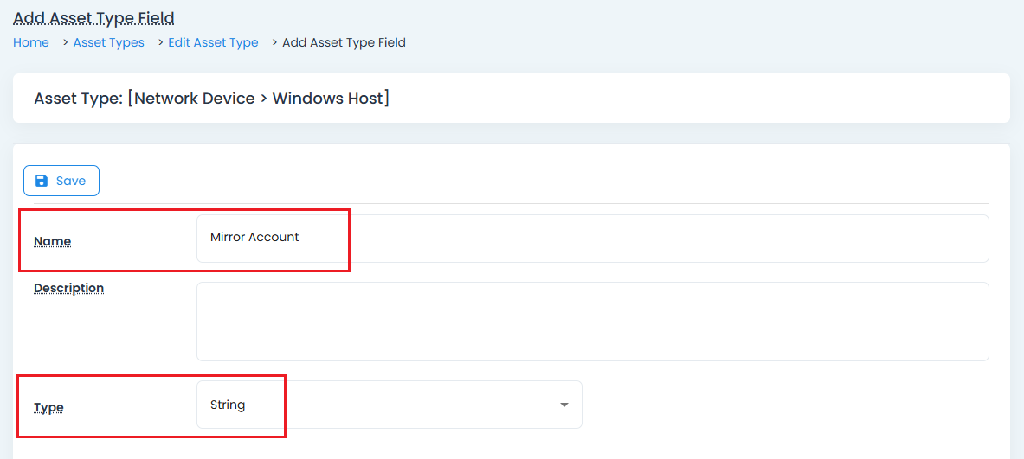Click the "Asset Type:" heading label
This screenshot has height=459, width=1024.
[78, 99]
